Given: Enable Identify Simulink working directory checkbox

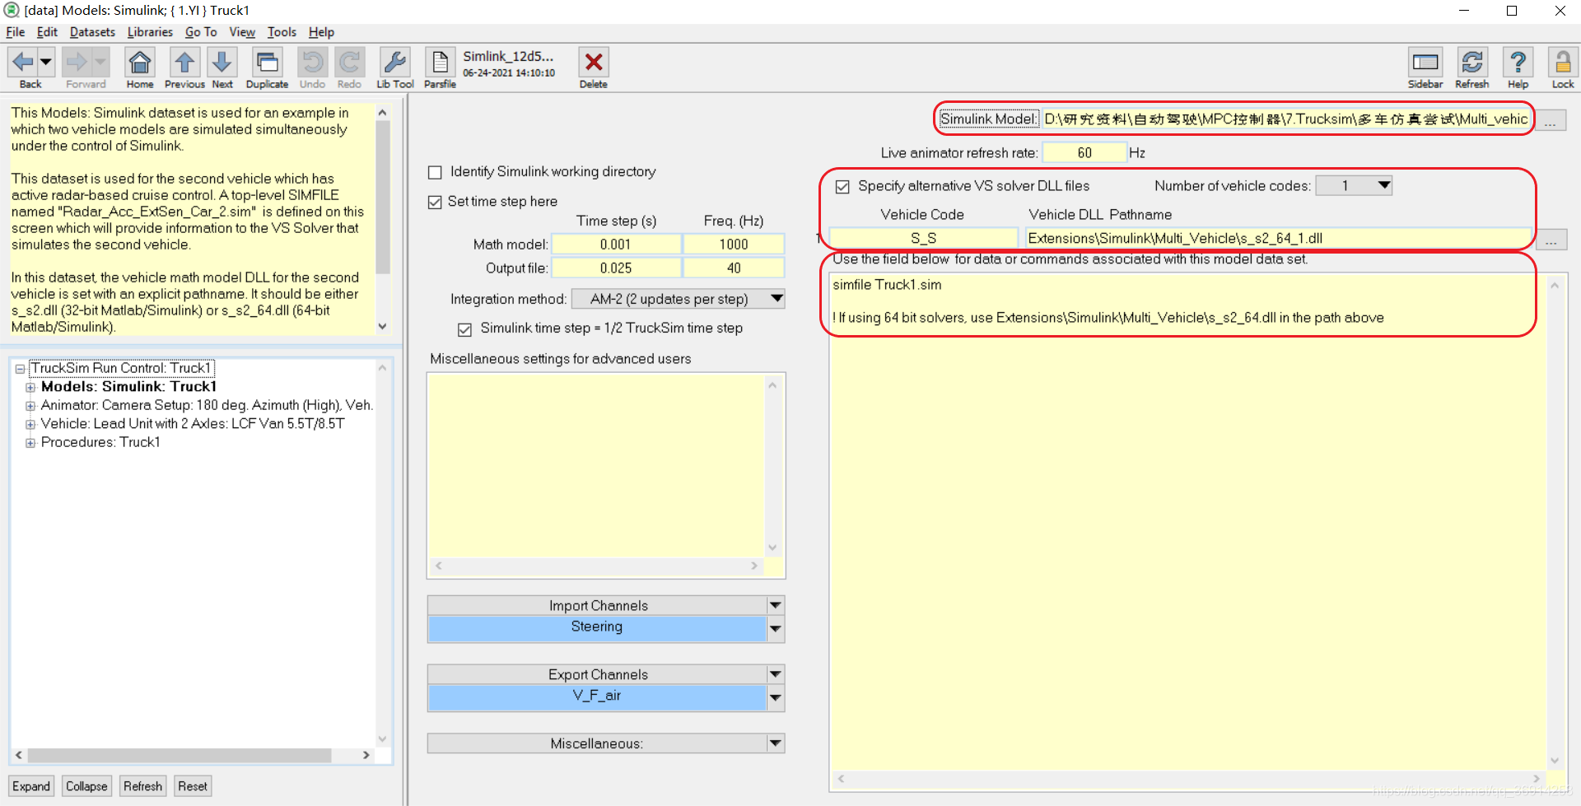Looking at the screenshot, I should pos(435,172).
